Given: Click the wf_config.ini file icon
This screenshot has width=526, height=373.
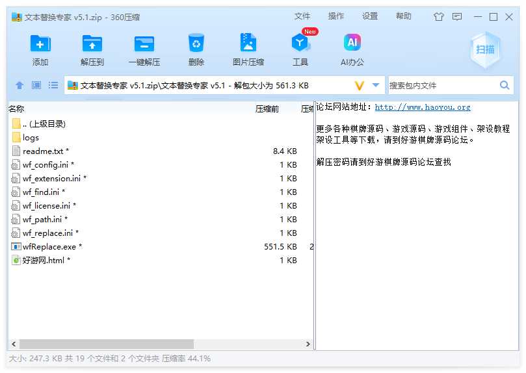Looking at the screenshot, I should pos(16,165).
